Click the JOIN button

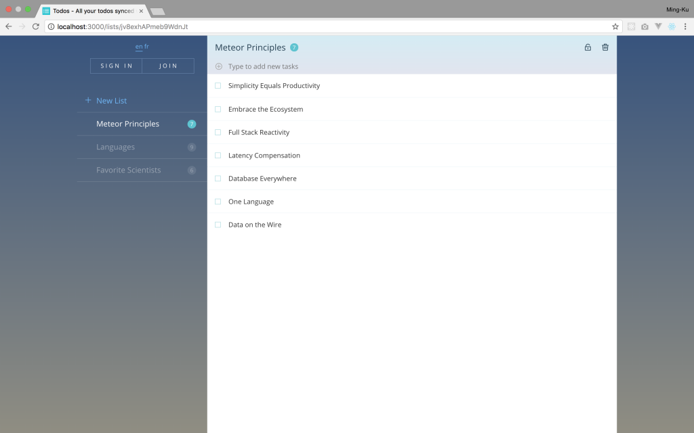168,66
